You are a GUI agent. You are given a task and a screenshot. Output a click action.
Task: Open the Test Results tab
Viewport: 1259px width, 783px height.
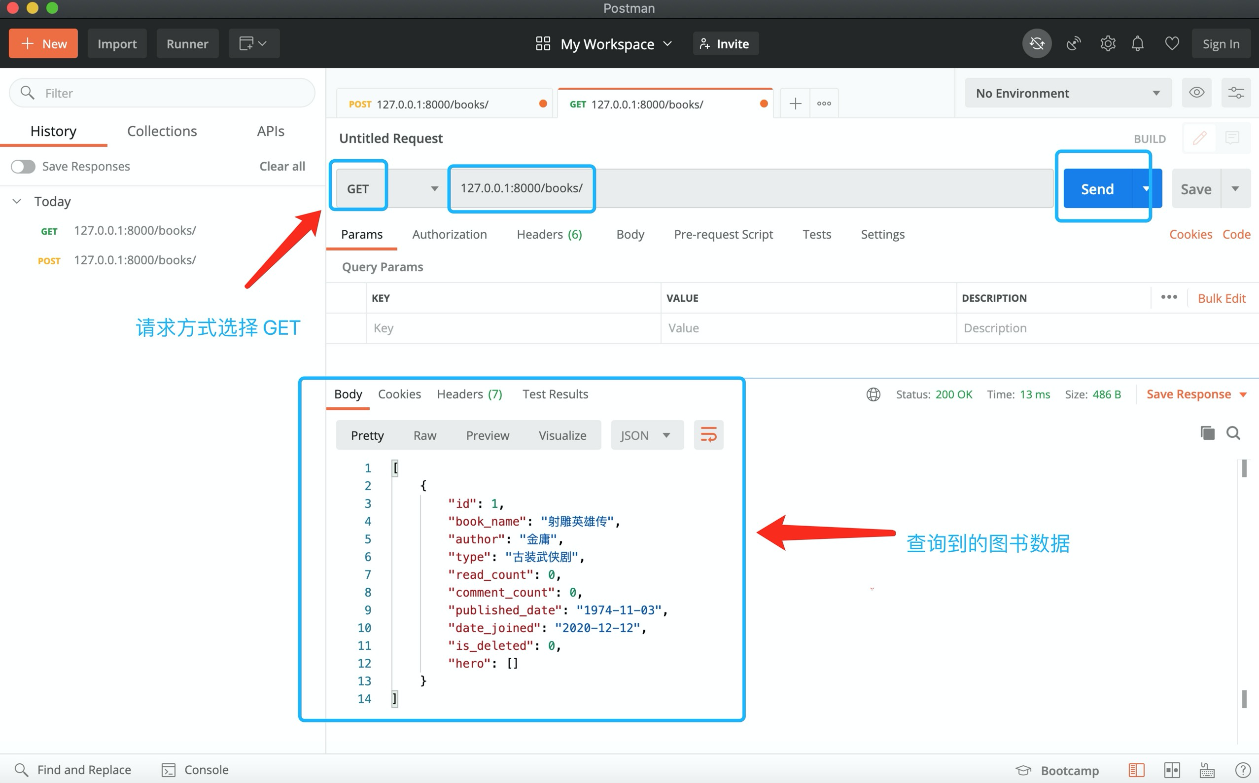click(555, 394)
